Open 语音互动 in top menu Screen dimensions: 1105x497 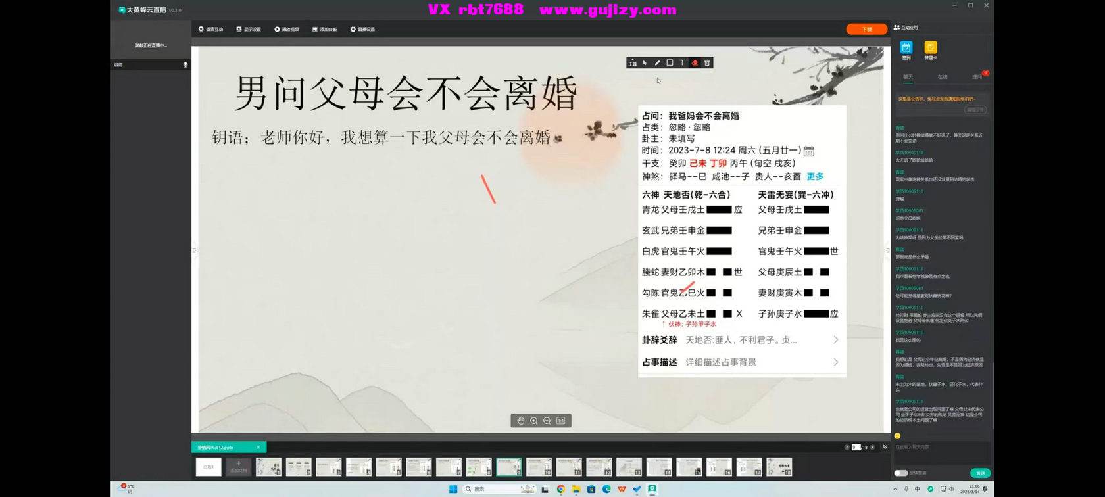(x=210, y=30)
